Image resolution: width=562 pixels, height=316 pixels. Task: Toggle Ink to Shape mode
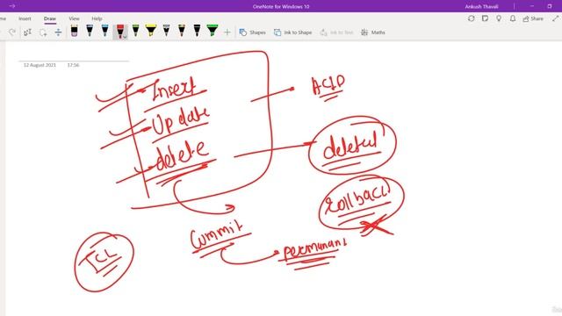tap(292, 32)
